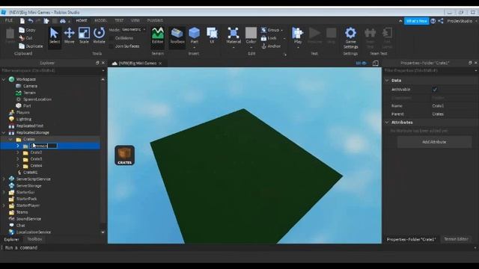Open the Toolbox panel button
Viewport: 479px width, 269px height.
click(177, 36)
